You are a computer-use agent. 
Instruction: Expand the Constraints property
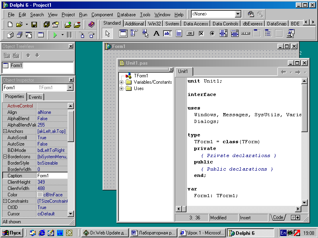5,201
